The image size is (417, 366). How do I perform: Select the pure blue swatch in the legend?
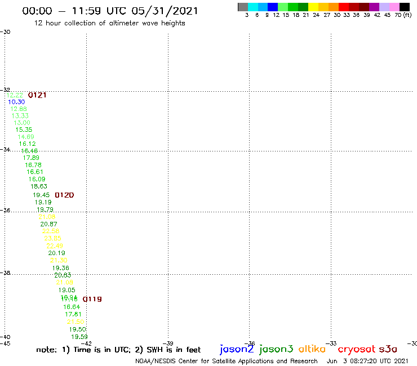coord(273,7)
